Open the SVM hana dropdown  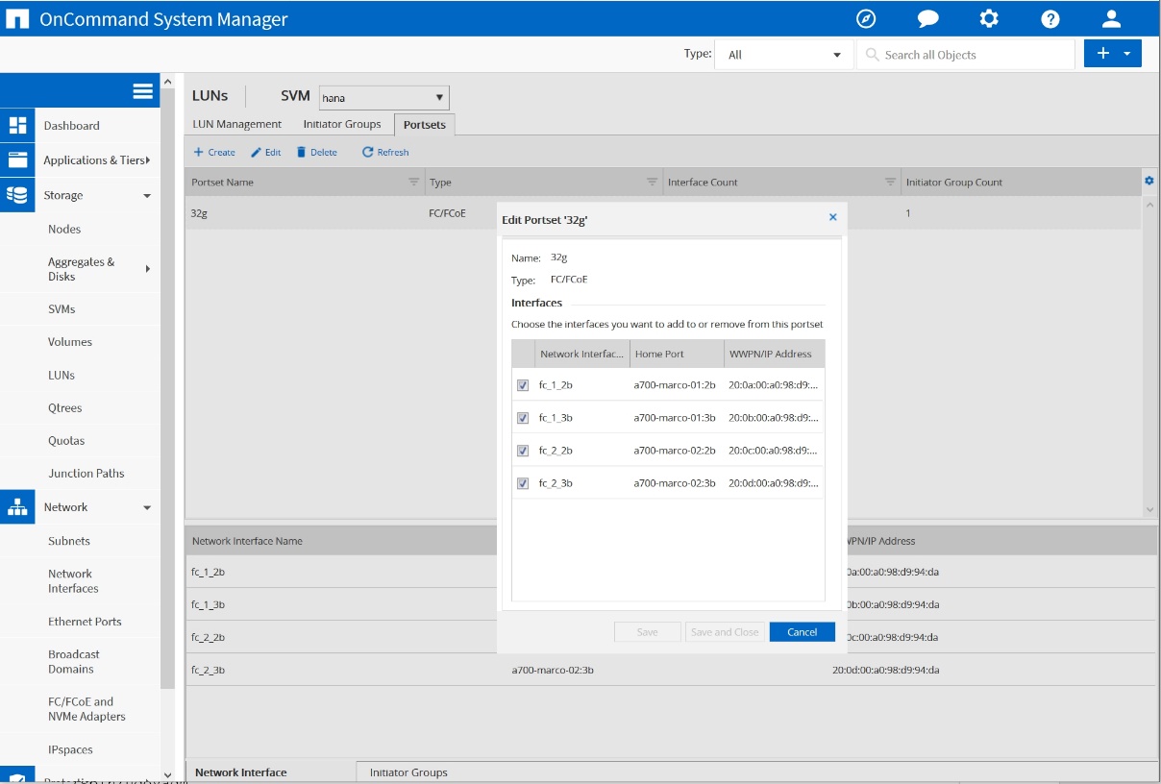383,97
